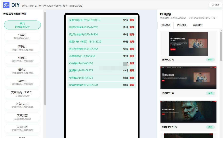Viewport: 223px width, 142px height.
Task: Delete 优惠卷模块1663425266
Action: click(132, 56)
